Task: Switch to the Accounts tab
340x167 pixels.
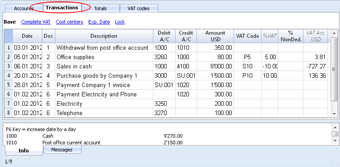Action: point(24,8)
